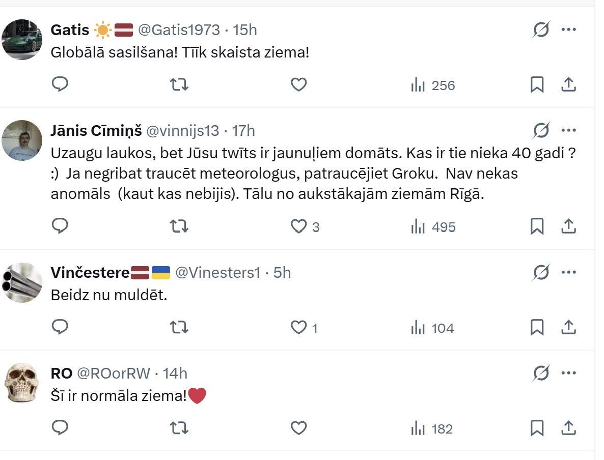This screenshot has width=604, height=460.
Task: Open Jānis Cīmiņš profile name
Action: [x=96, y=131]
